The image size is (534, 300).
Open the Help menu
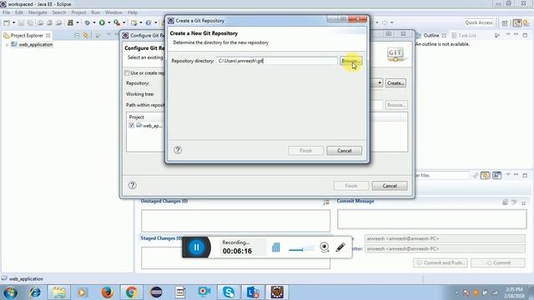tap(133, 12)
